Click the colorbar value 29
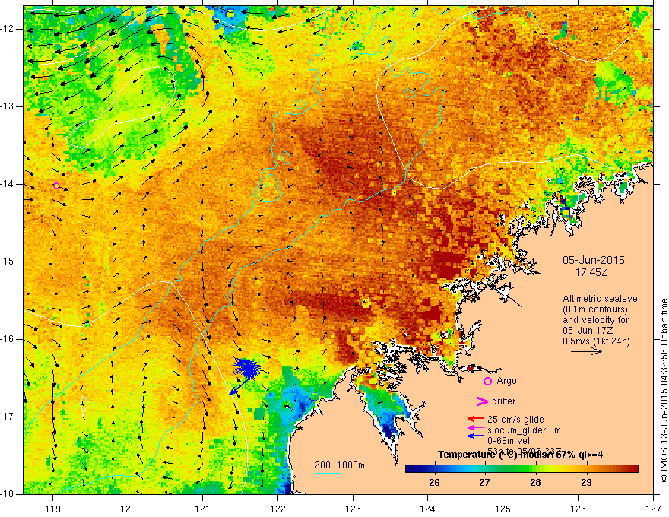The height and width of the screenshot is (517, 669). (x=586, y=482)
